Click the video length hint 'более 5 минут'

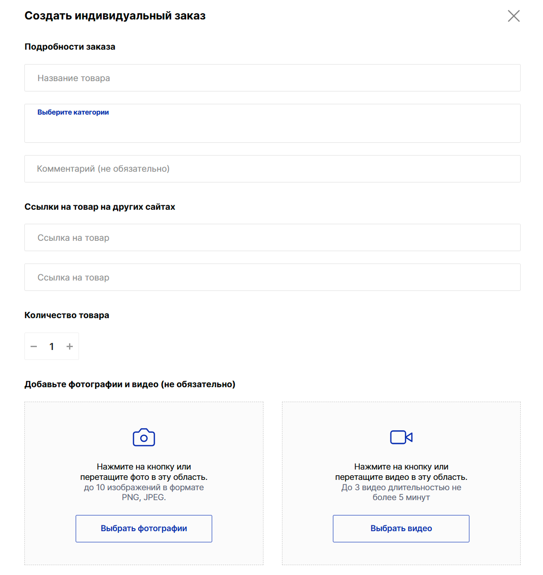[x=401, y=498]
